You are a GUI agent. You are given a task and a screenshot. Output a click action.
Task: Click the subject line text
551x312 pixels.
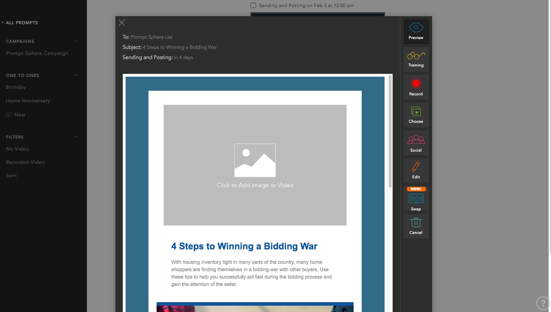coord(180,47)
